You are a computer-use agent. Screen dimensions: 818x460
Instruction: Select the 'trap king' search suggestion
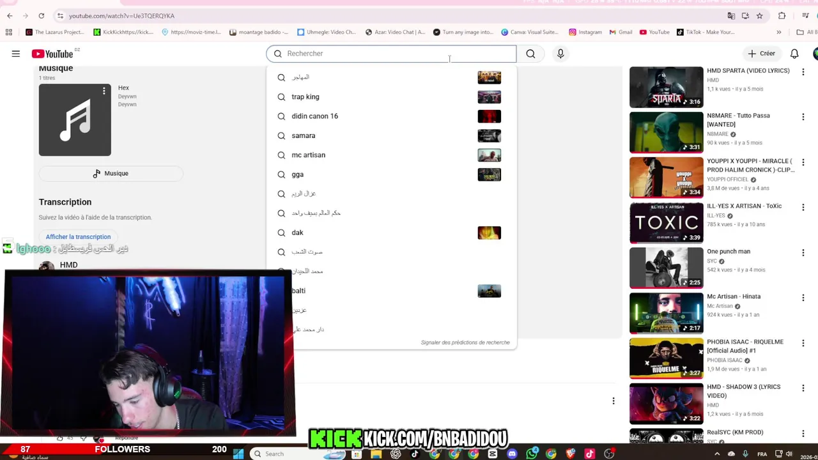pos(391,97)
